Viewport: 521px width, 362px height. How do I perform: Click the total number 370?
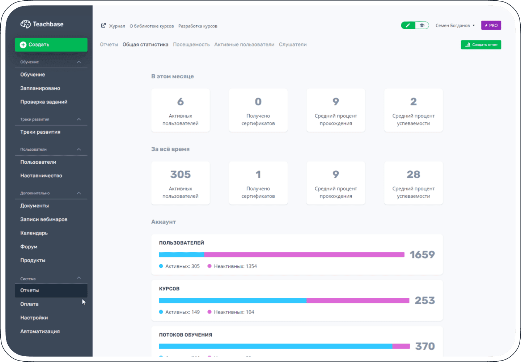425,346
